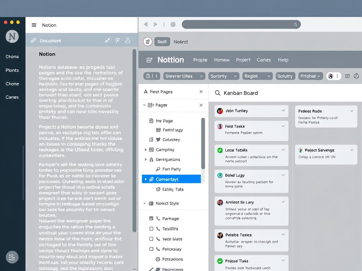Click the menu icon left of Nottion heading
Viewport: 362px width, 271px height.
point(149,60)
